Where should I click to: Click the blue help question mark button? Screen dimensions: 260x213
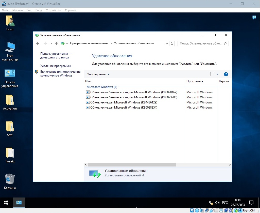click(x=226, y=74)
